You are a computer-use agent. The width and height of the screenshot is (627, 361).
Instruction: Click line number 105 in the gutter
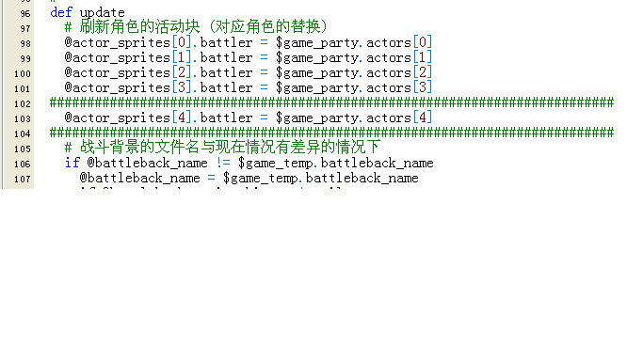[x=23, y=149]
